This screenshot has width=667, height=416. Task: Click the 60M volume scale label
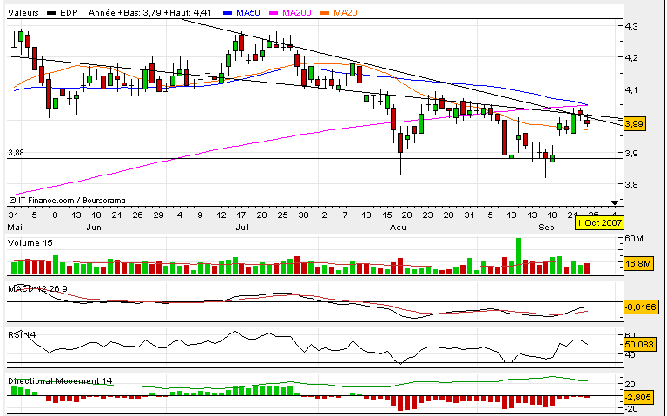point(634,239)
